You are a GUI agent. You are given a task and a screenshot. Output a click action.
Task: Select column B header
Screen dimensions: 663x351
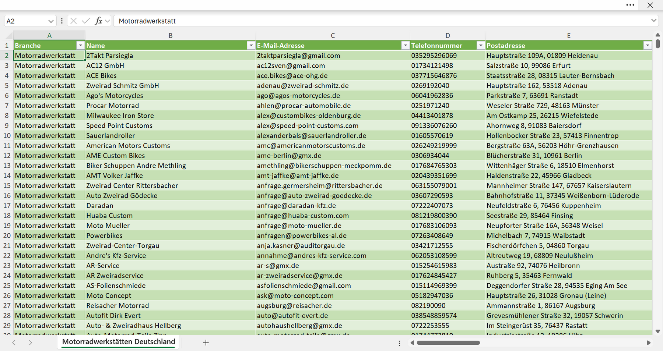(171, 35)
